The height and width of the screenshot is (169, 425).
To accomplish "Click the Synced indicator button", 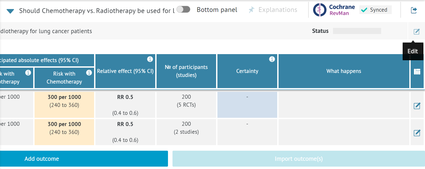I will [x=375, y=10].
